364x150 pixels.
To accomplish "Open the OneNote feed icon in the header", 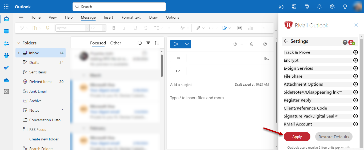I will 294,7.
